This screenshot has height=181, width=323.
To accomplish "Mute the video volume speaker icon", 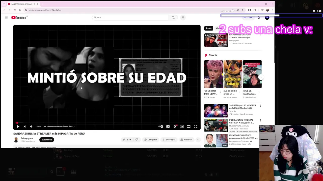I will (31, 126).
